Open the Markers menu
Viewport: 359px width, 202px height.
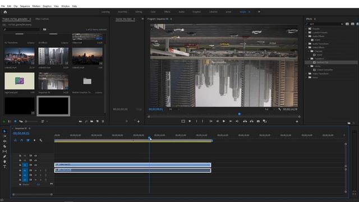[x=36, y=6]
